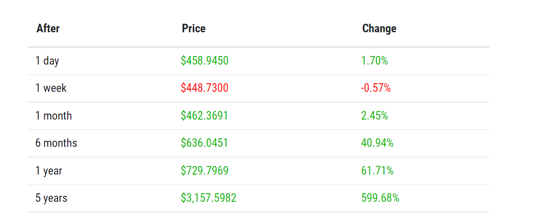This screenshot has width=548, height=223.
Task: Click the $3,157.5982 price value
Action: (208, 198)
